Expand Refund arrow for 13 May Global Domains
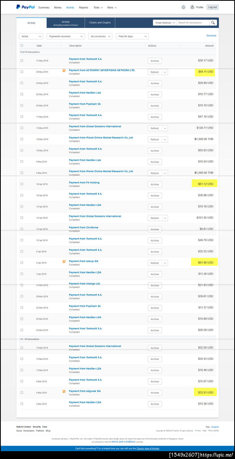 point(165,128)
